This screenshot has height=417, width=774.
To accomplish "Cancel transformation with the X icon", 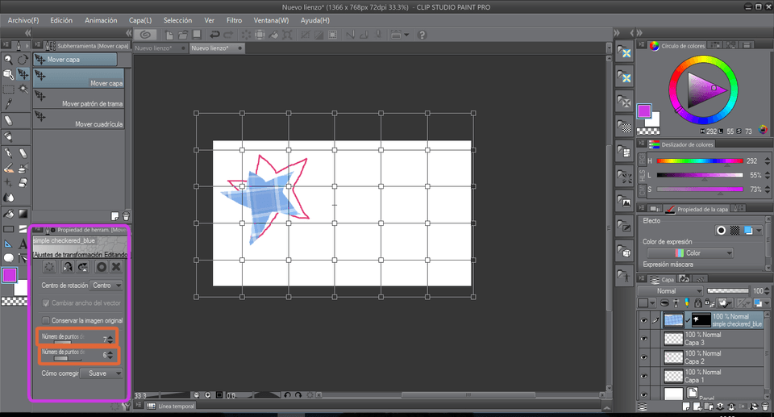I will click(x=116, y=266).
